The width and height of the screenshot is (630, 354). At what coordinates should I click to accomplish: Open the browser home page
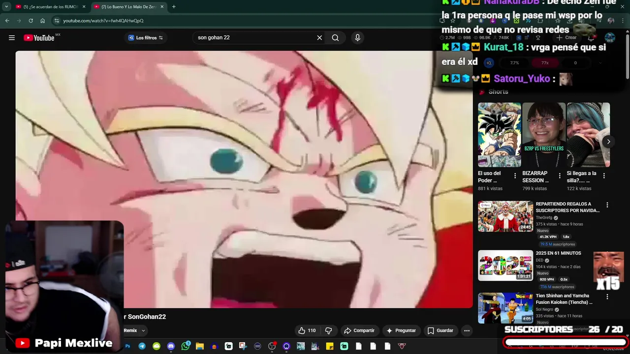(x=42, y=21)
